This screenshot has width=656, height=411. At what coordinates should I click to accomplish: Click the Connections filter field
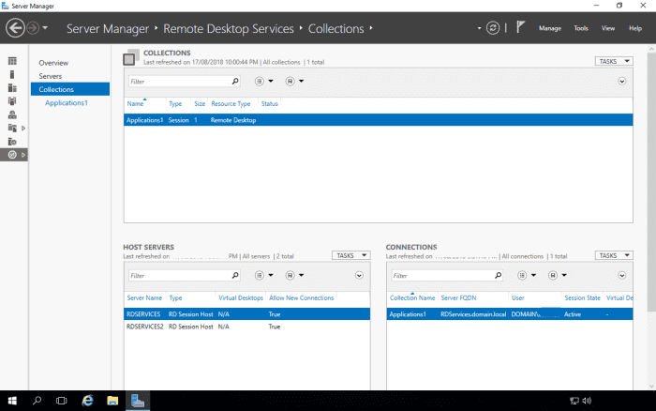click(x=442, y=276)
